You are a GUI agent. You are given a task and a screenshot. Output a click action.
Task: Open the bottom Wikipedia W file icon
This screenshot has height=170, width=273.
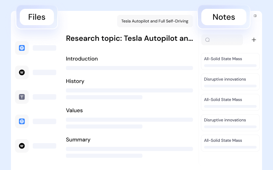tap(22, 146)
